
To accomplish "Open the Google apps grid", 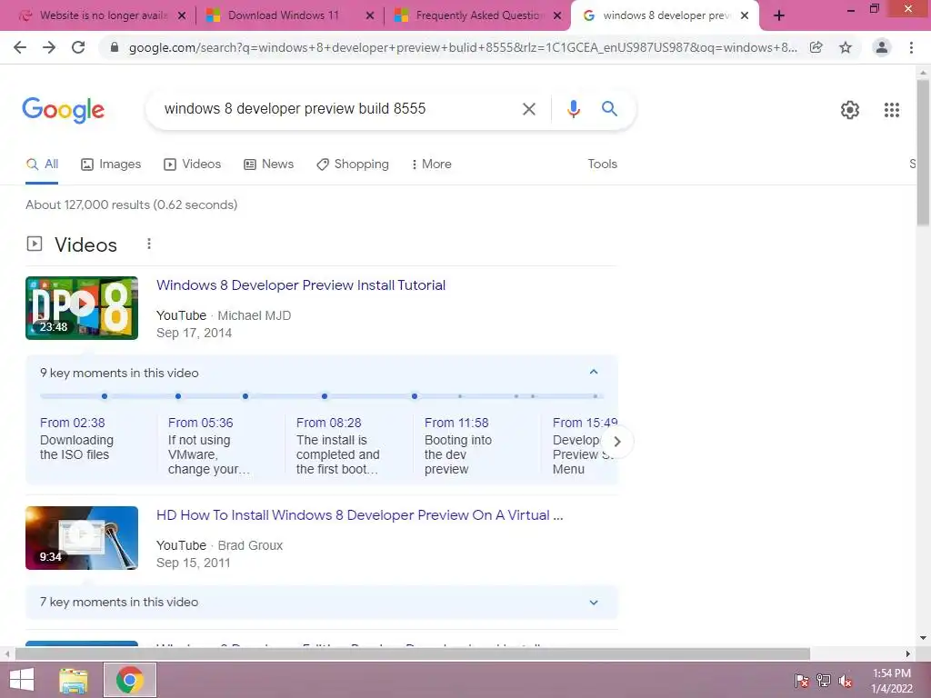I will coord(891,110).
